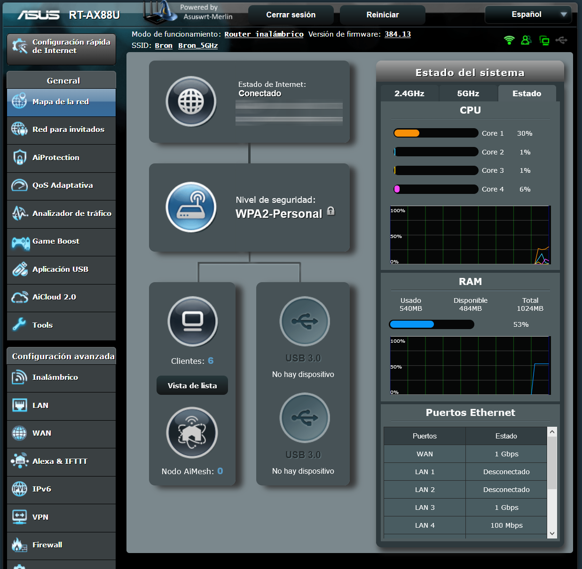Open the Español language dropdown

528,15
